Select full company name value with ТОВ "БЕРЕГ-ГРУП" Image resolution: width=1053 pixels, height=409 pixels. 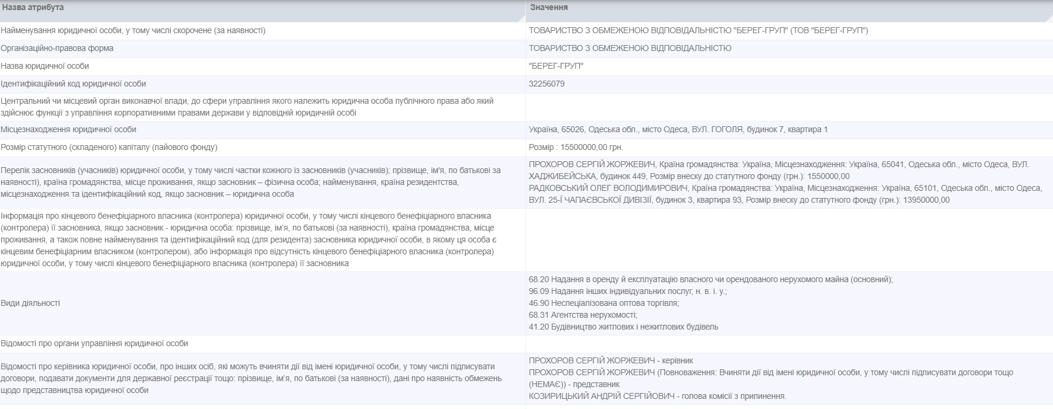(x=699, y=30)
